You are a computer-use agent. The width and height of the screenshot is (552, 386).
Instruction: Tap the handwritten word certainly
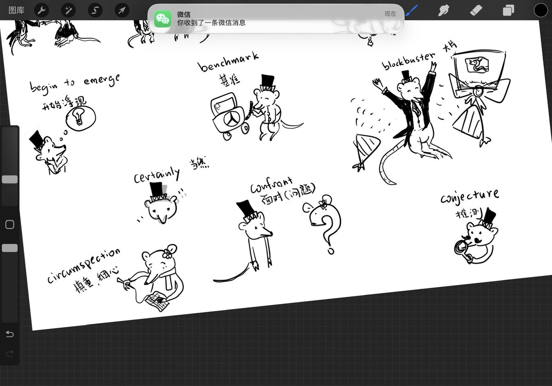coord(156,175)
